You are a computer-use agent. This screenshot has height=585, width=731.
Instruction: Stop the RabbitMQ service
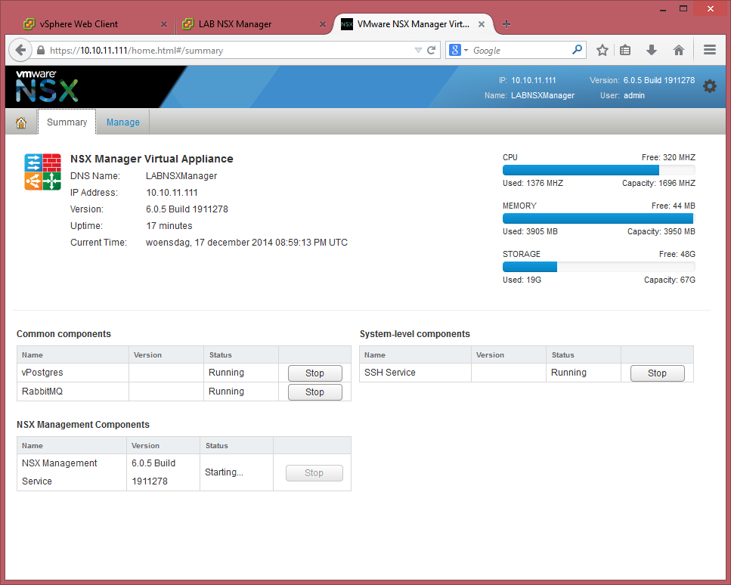coord(314,392)
